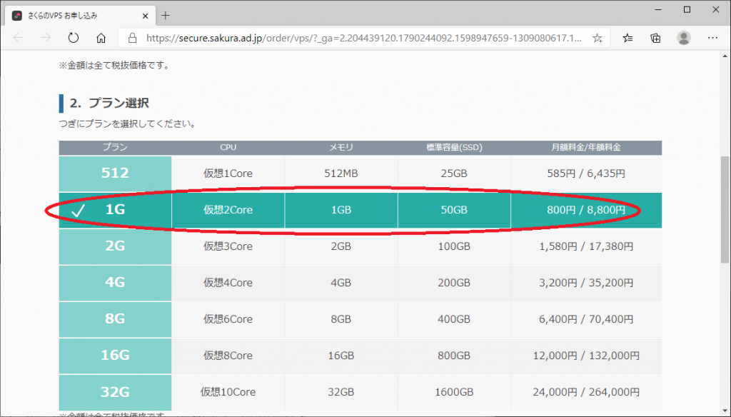This screenshot has height=417, width=731.
Task: Go to the browser home page icon
Action: tap(101, 38)
